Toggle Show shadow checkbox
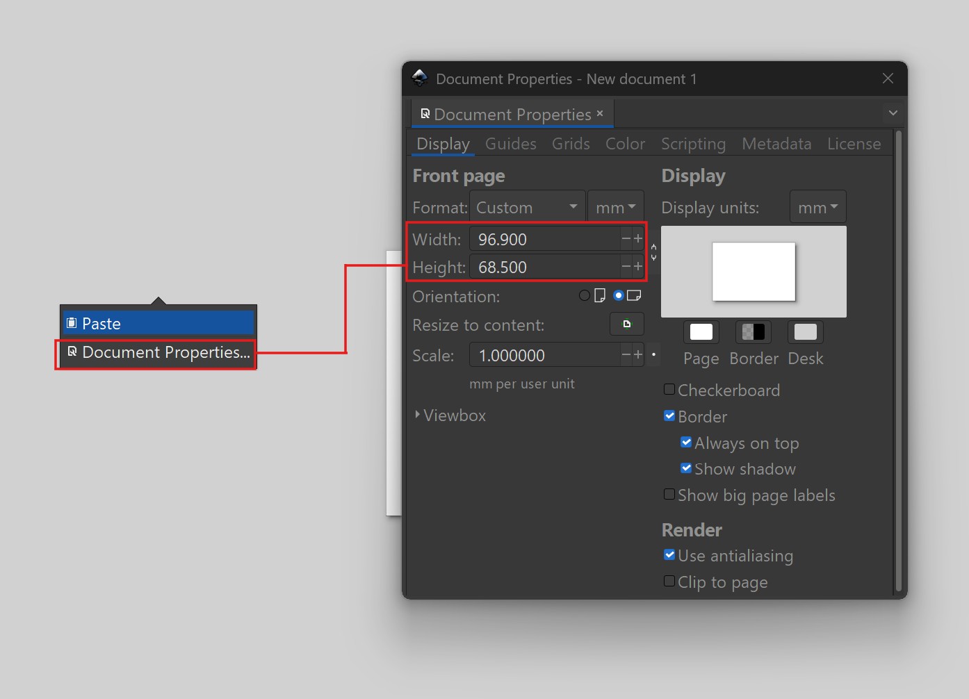 click(x=686, y=468)
